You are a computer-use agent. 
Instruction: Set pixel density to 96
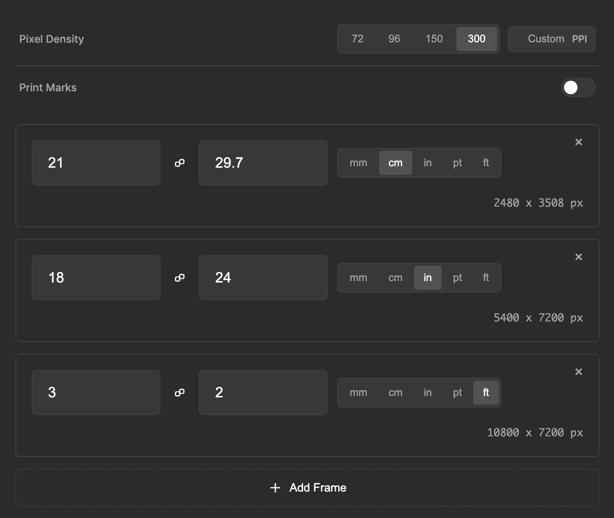(x=394, y=39)
